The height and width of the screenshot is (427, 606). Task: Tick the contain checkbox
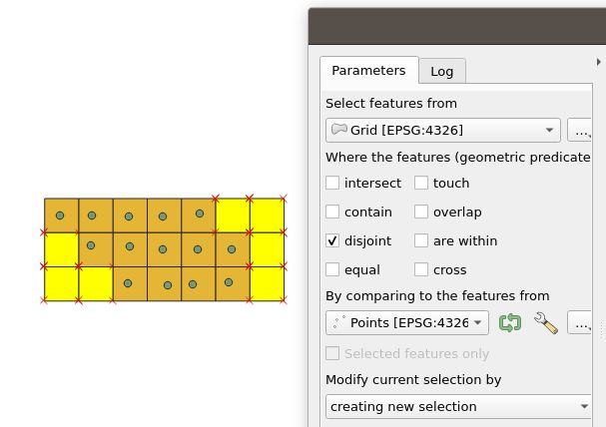pyautogui.click(x=332, y=212)
